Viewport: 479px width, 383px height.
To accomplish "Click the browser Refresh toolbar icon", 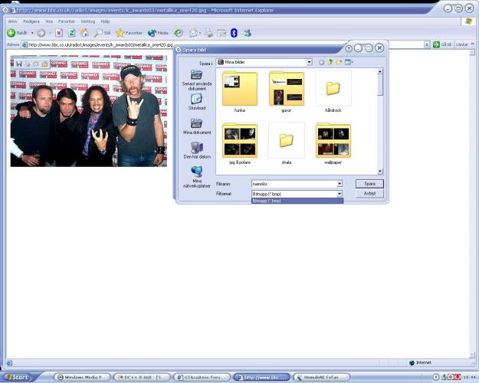I will (72, 33).
